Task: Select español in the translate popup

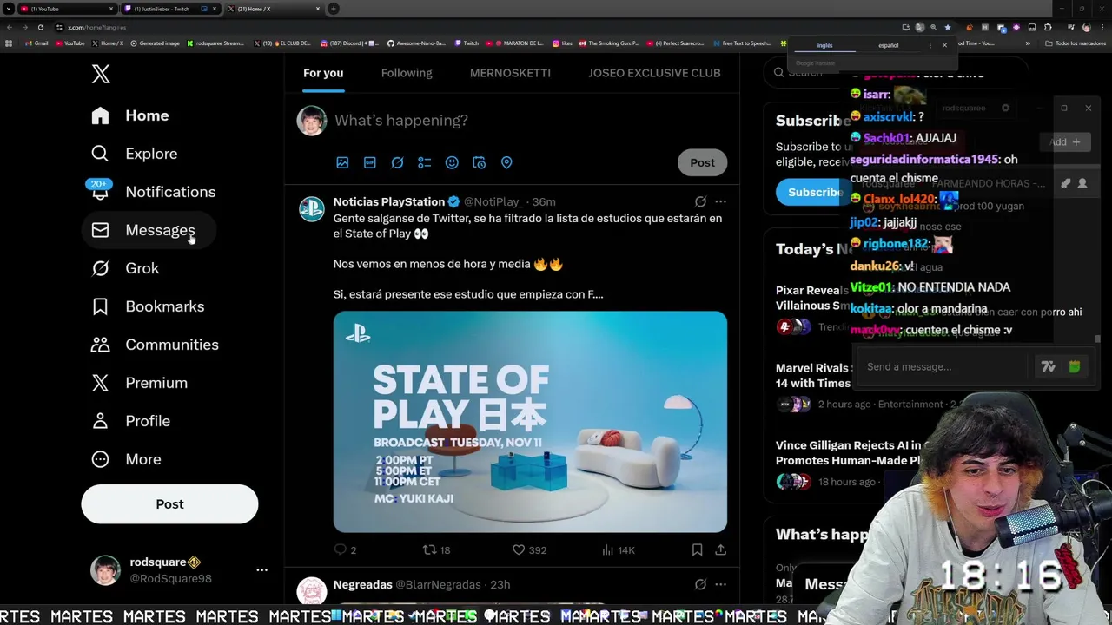Action: point(888,45)
